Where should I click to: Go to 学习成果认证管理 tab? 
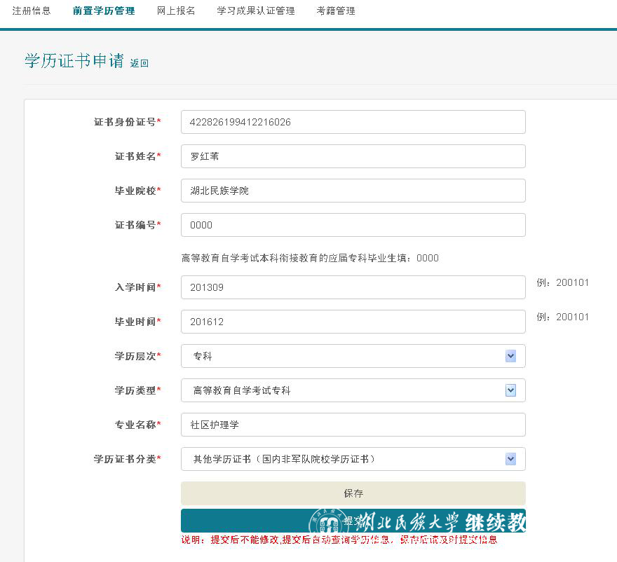tap(256, 11)
